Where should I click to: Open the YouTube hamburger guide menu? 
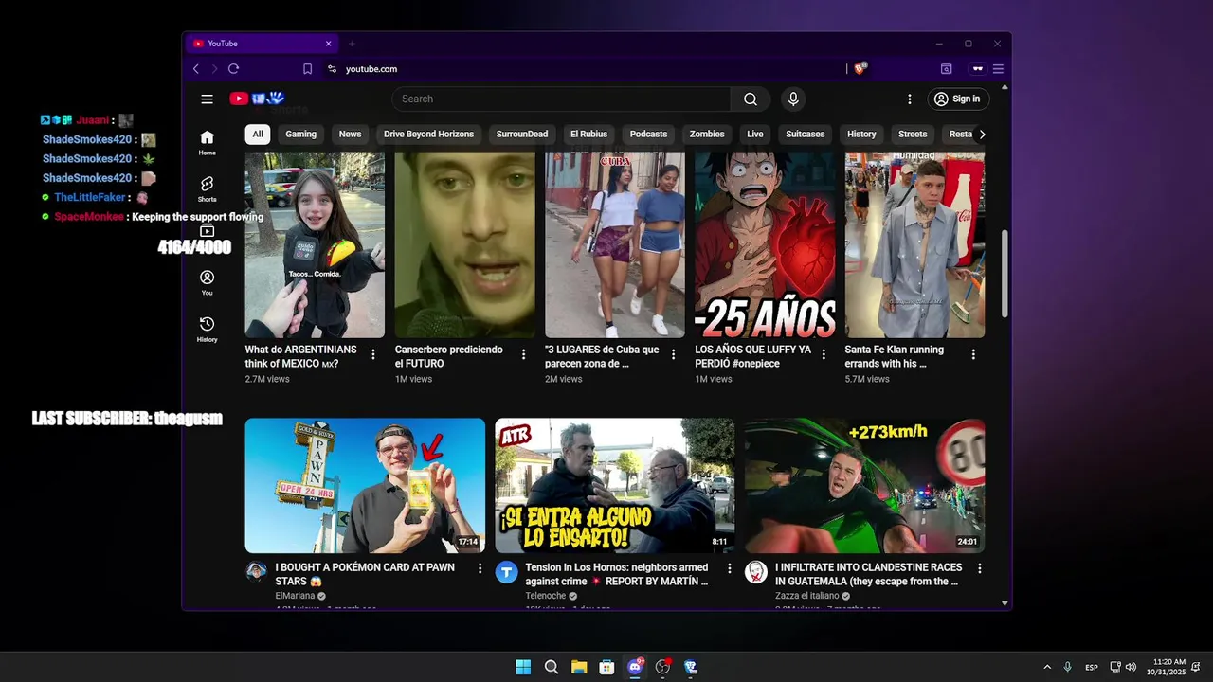click(x=207, y=99)
